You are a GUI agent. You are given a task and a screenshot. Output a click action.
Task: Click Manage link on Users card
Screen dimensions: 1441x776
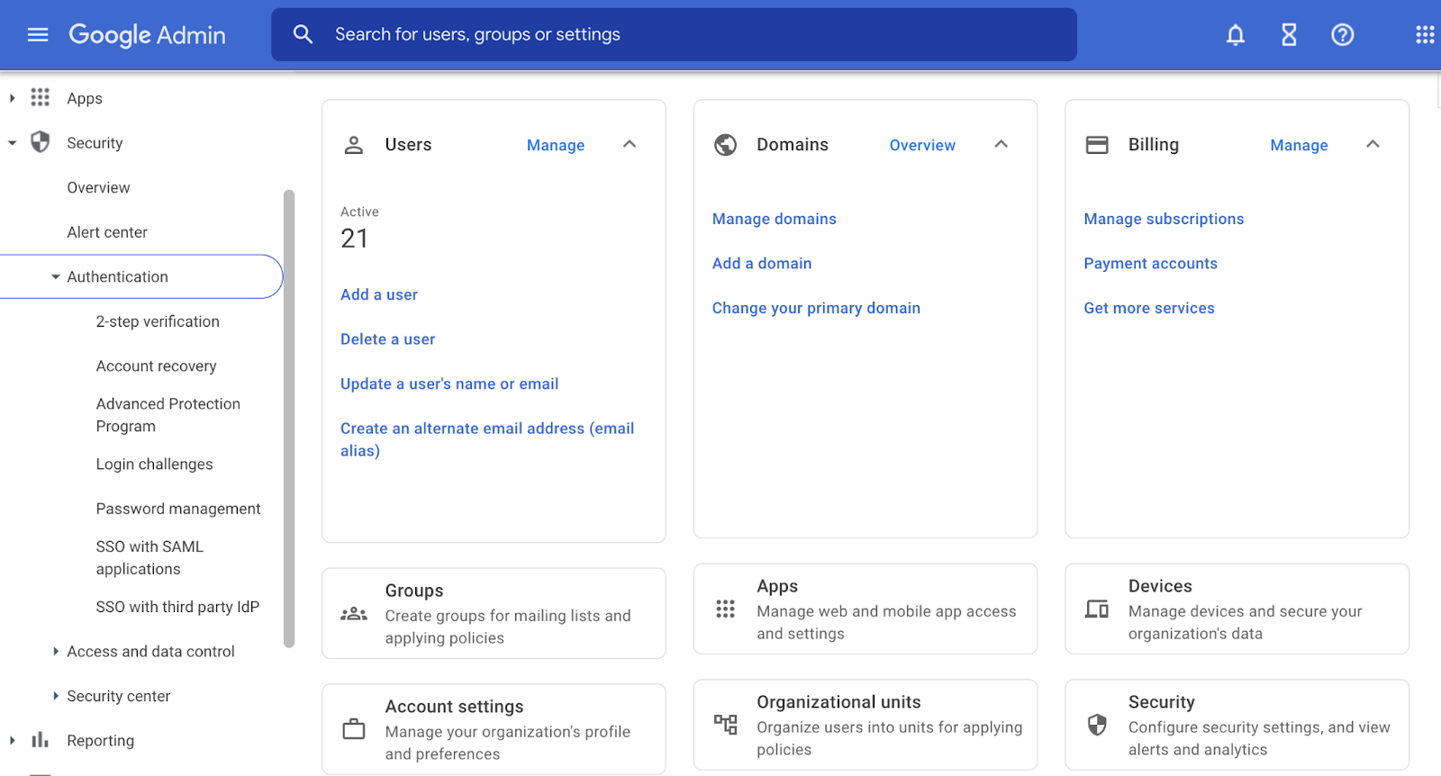[x=556, y=145]
